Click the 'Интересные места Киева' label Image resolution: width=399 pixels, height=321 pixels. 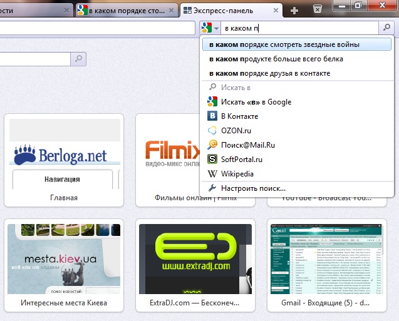click(64, 303)
